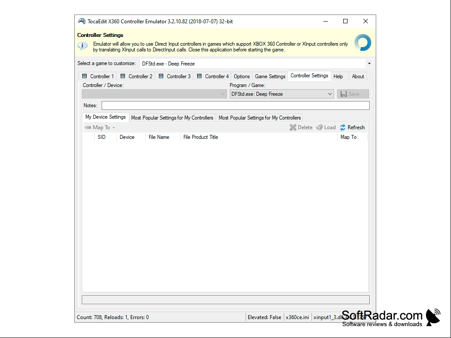Sort by the File Name column header

tap(162, 137)
